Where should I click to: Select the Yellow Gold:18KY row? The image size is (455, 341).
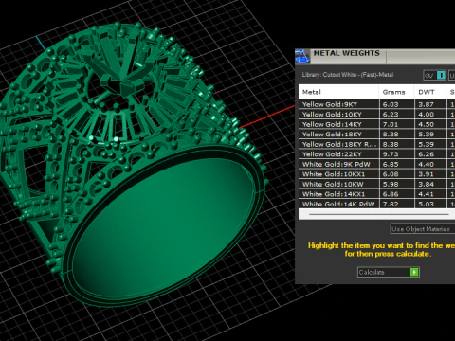(x=376, y=135)
